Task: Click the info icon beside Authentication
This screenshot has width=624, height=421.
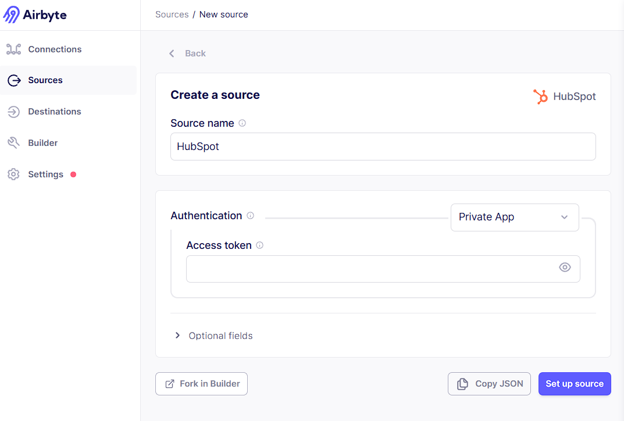Action: click(x=250, y=215)
